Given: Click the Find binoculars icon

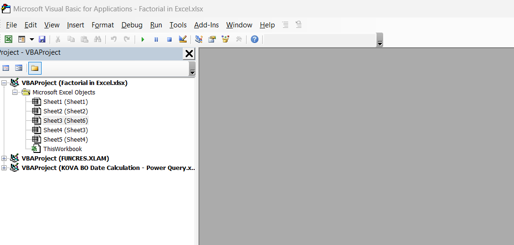Looking at the screenshot, I should click(x=97, y=39).
